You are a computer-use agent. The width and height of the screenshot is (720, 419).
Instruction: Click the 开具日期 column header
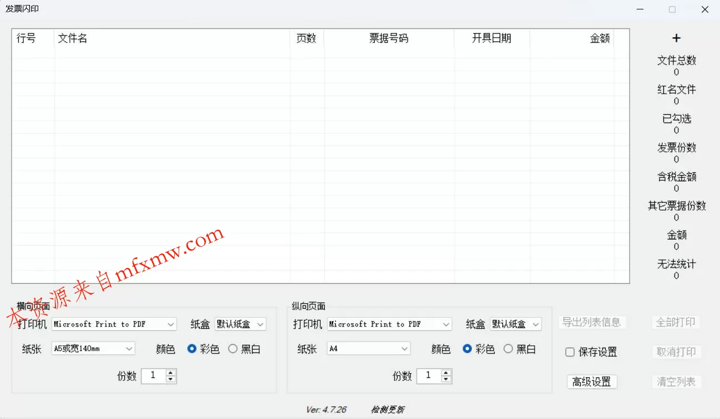[492, 38]
